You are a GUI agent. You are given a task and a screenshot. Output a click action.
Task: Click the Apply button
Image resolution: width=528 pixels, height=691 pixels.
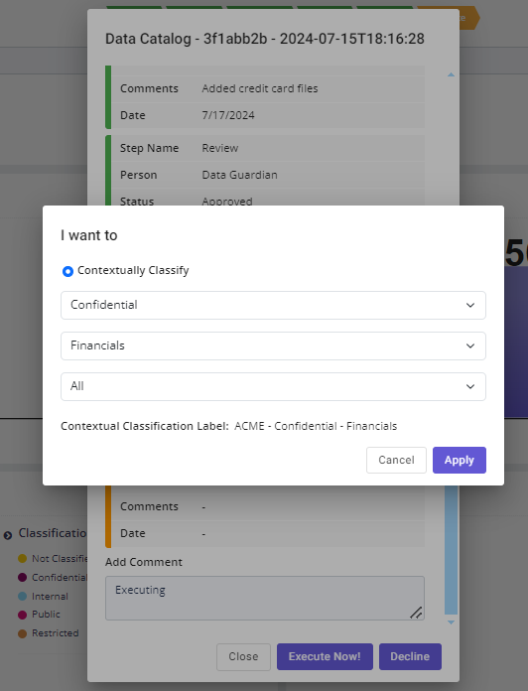pyautogui.click(x=459, y=460)
